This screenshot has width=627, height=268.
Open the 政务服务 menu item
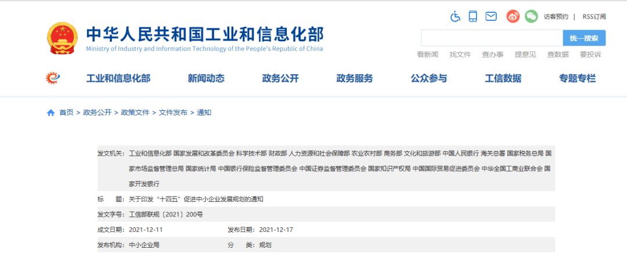coord(355,79)
